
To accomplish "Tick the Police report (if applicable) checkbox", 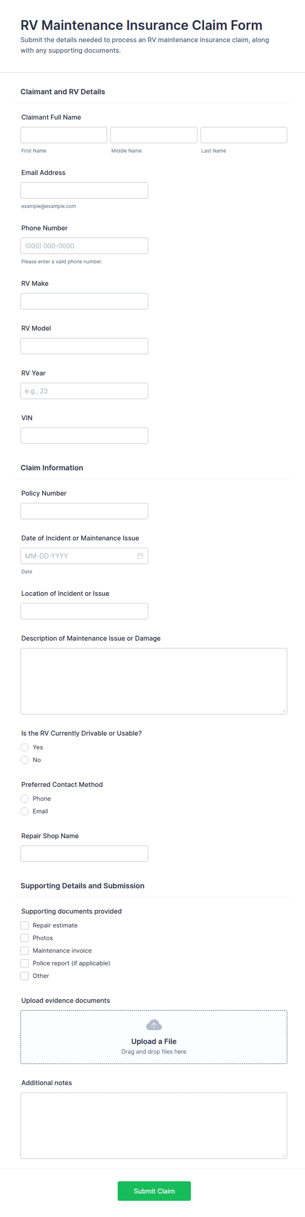I will [25, 963].
